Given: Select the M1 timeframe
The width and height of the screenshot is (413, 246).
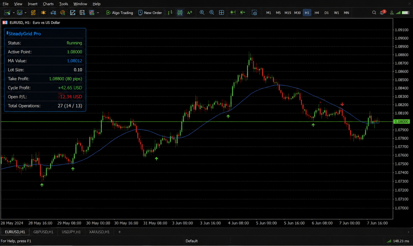Looking at the screenshot, I should point(269,13).
